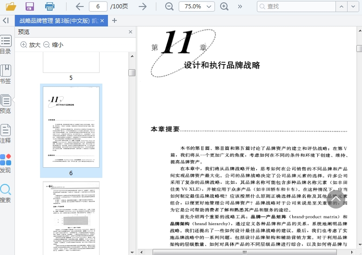Print the document with the printer icon
This screenshot has height=255, width=362.
point(50,7)
